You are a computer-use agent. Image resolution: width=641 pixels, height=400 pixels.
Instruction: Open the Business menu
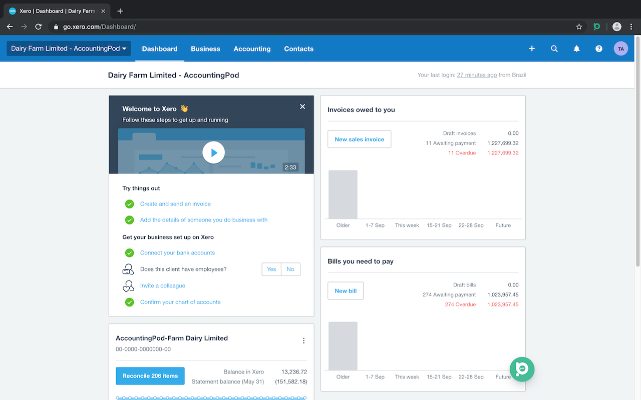click(205, 48)
